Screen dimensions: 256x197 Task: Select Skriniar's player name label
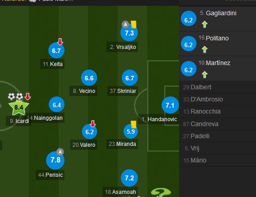tap(123, 91)
